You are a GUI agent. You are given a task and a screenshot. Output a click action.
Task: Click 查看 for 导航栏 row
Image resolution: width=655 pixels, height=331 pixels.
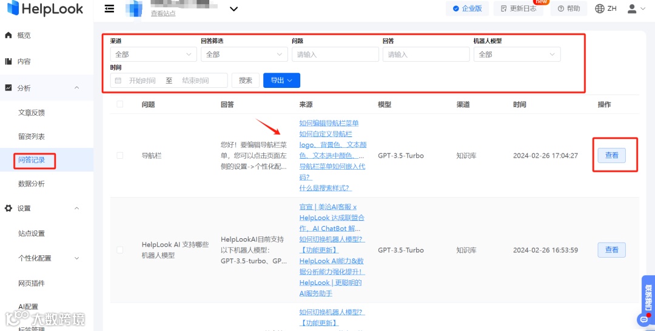coord(611,155)
